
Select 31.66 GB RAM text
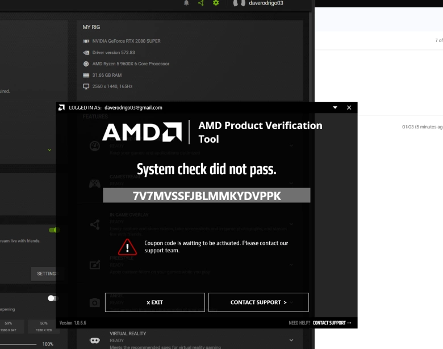click(x=107, y=75)
